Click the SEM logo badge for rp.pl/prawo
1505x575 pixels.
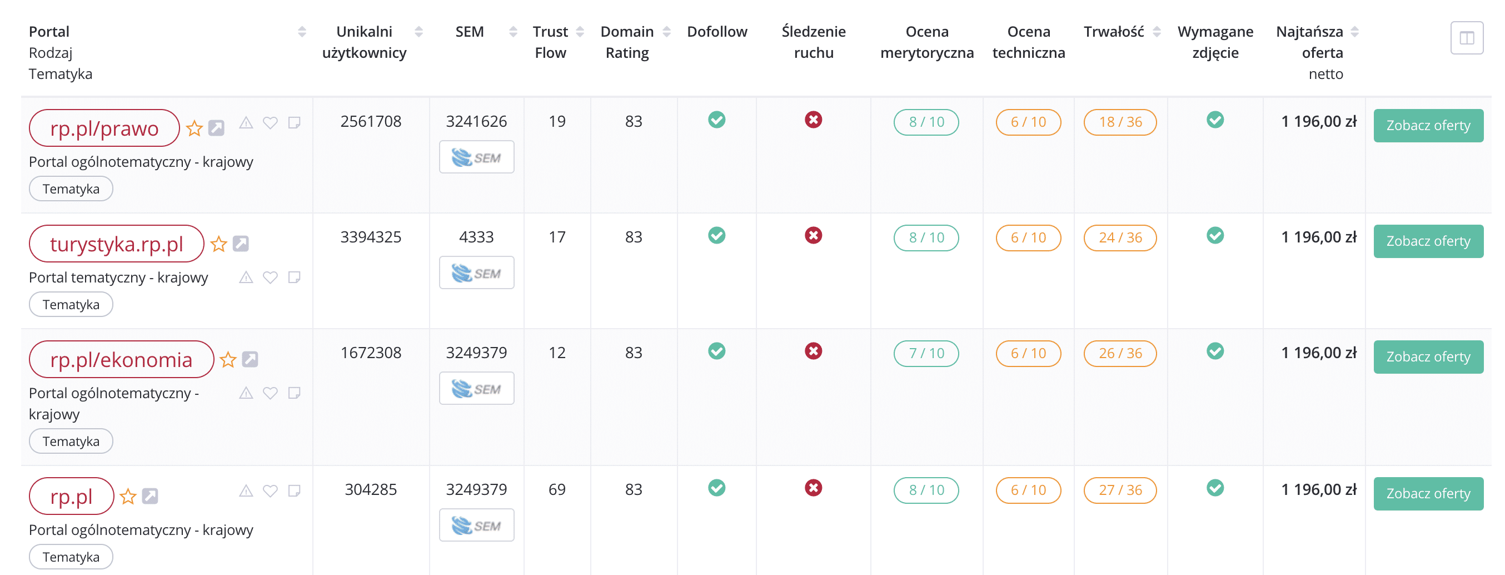(476, 157)
